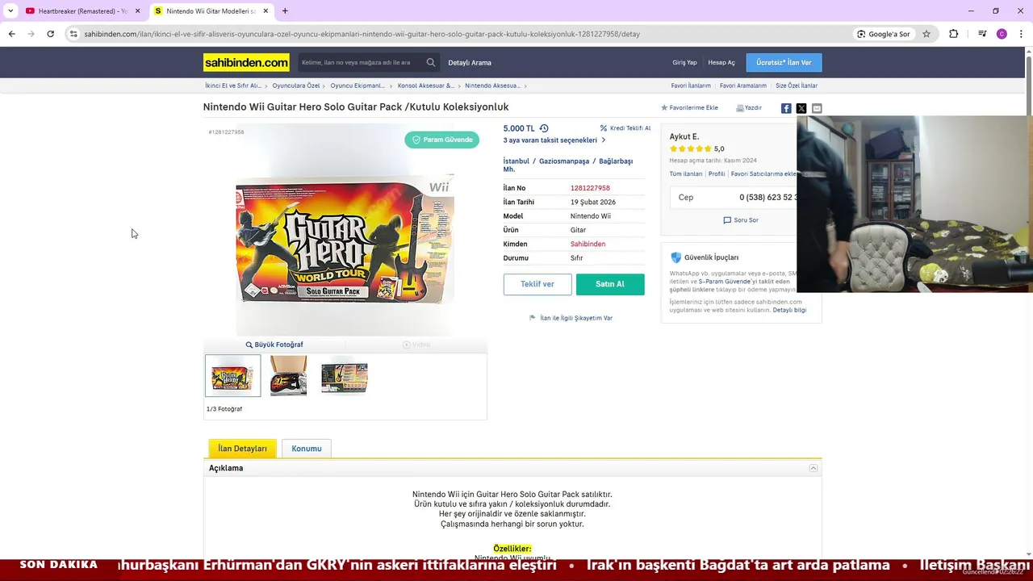
Task: Open İlan ile İlgili Şikayetim Var
Action: (x=571, y=318)
